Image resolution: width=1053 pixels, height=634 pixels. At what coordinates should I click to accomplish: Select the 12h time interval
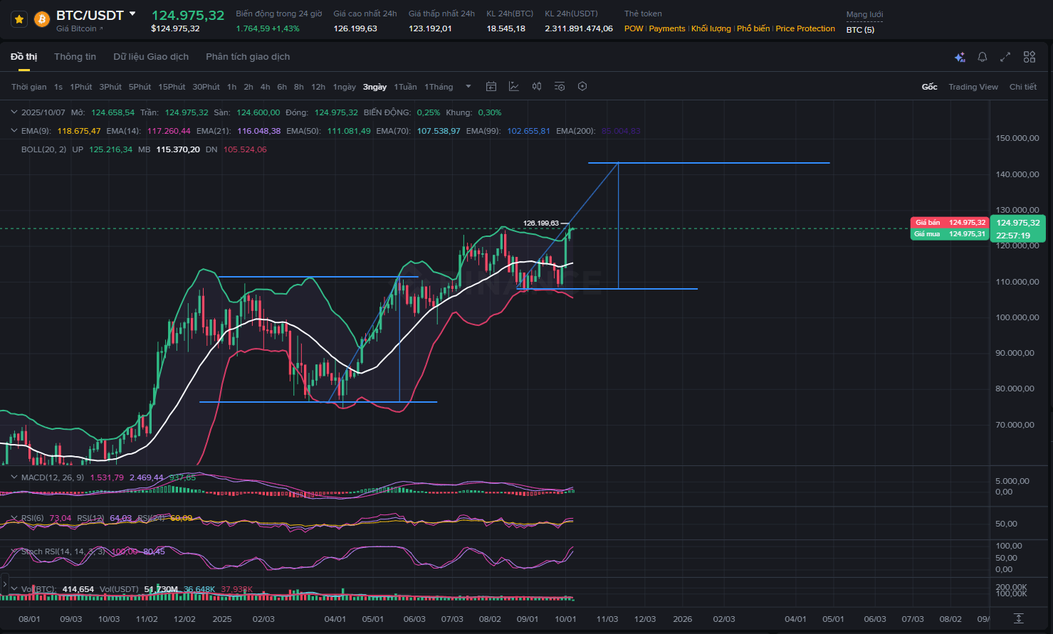tap(318, 87)
